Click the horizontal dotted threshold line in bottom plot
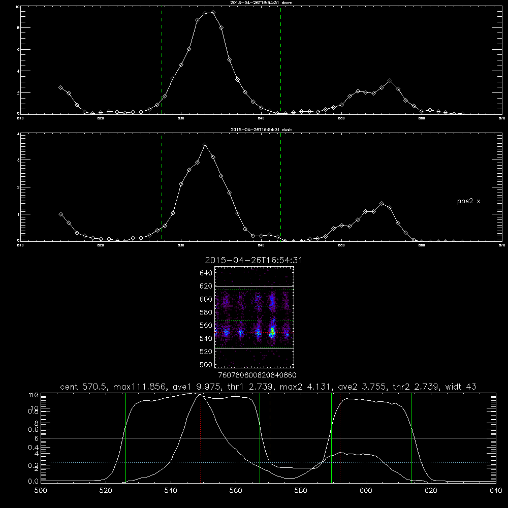The height and width of the screenshot is (508, 508). click(268, 462)
